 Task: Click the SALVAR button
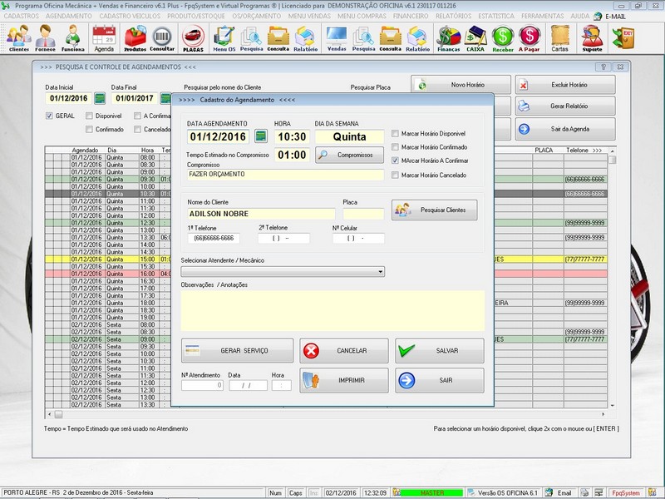(439, 351)
